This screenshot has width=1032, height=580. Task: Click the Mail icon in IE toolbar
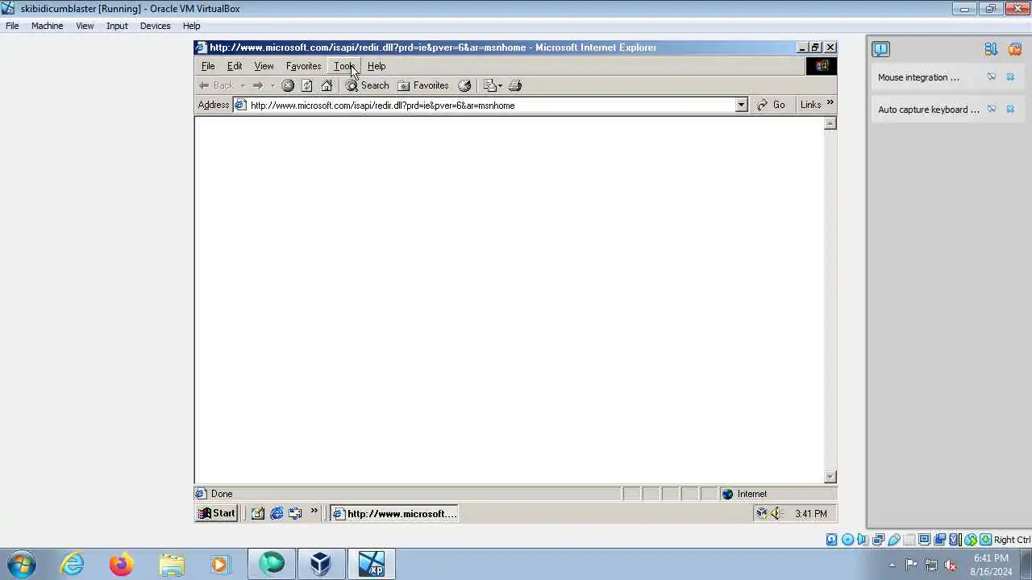pos(489,85)
